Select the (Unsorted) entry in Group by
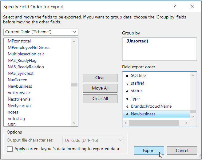Screen dimensions: 202x160 pos(137,41)
